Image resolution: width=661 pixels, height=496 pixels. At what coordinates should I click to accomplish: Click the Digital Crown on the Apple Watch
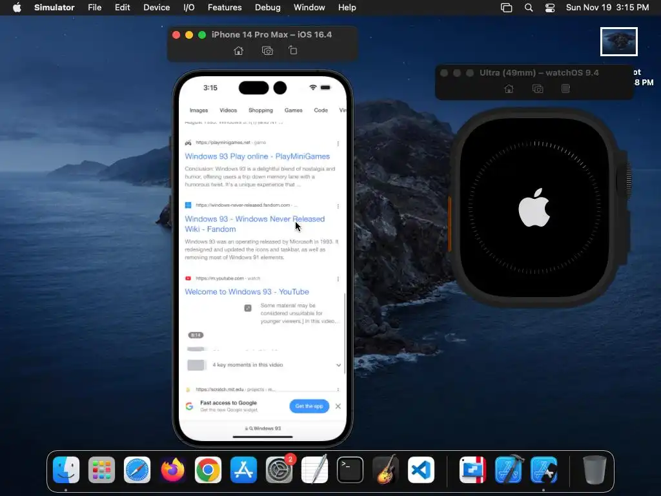(625, 181)
